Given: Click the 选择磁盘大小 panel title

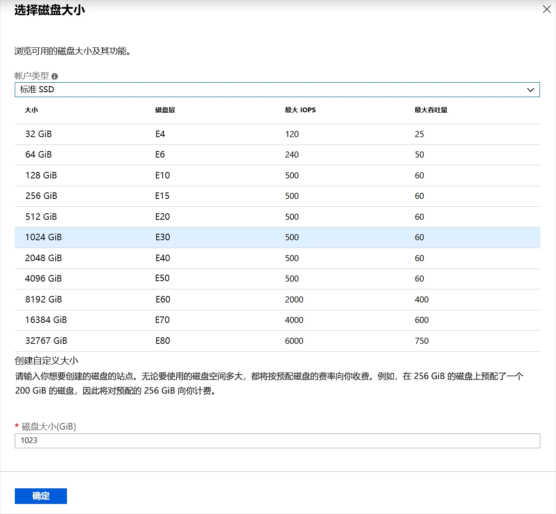Looking at the screenshot, I should 50,10.
